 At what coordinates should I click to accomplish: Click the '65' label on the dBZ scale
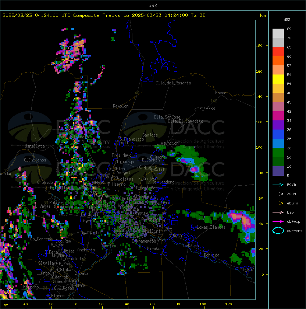click(x=289, y=47)
